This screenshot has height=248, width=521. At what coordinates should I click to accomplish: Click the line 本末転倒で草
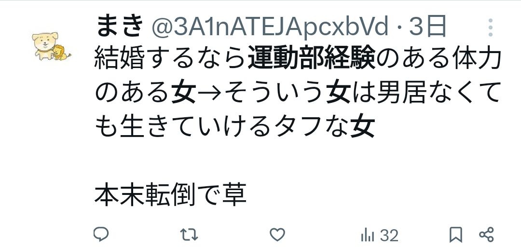click(x=170, y=195)
